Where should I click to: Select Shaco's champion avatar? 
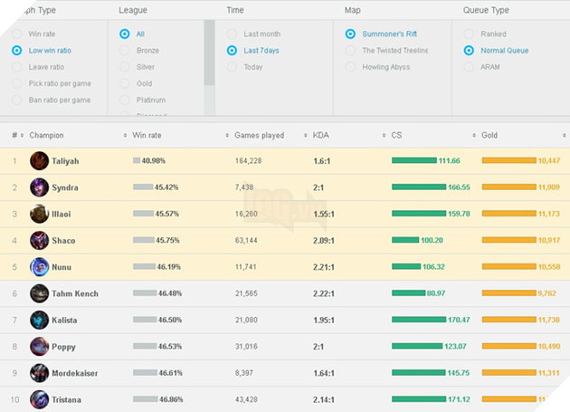point(39,241)
